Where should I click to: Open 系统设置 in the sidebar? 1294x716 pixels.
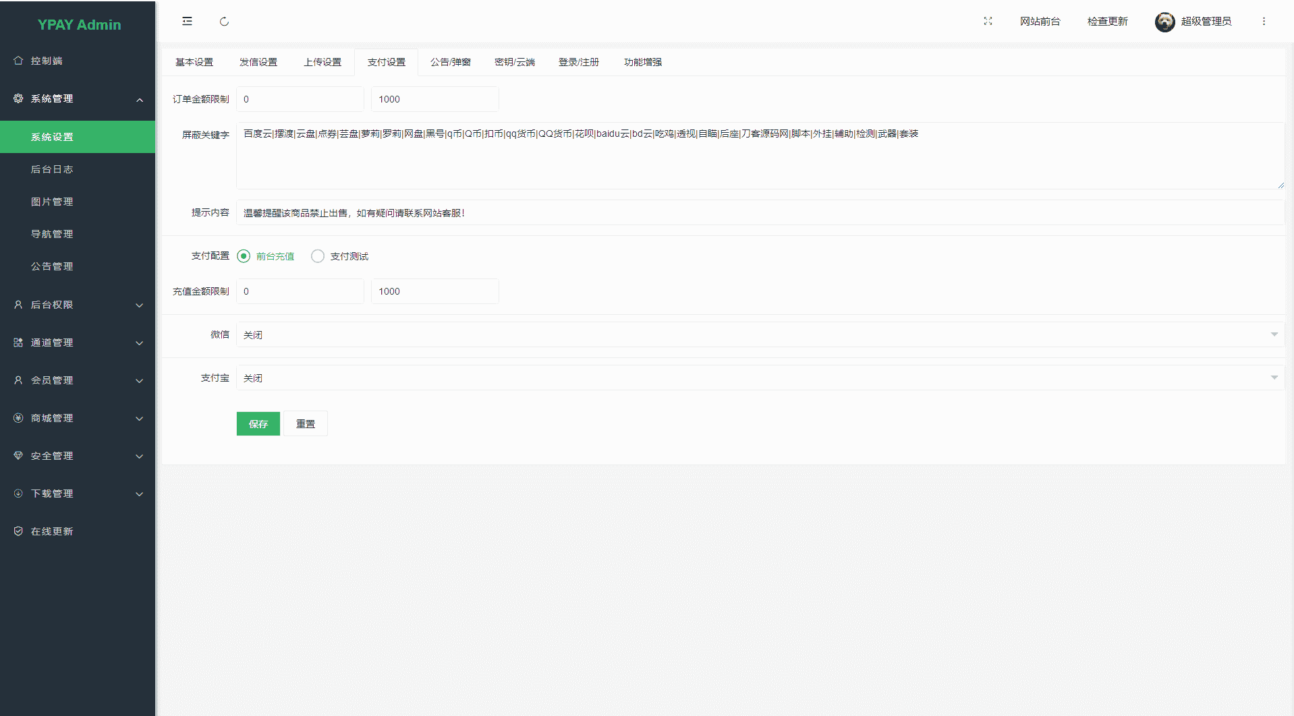tap(78, 137)
